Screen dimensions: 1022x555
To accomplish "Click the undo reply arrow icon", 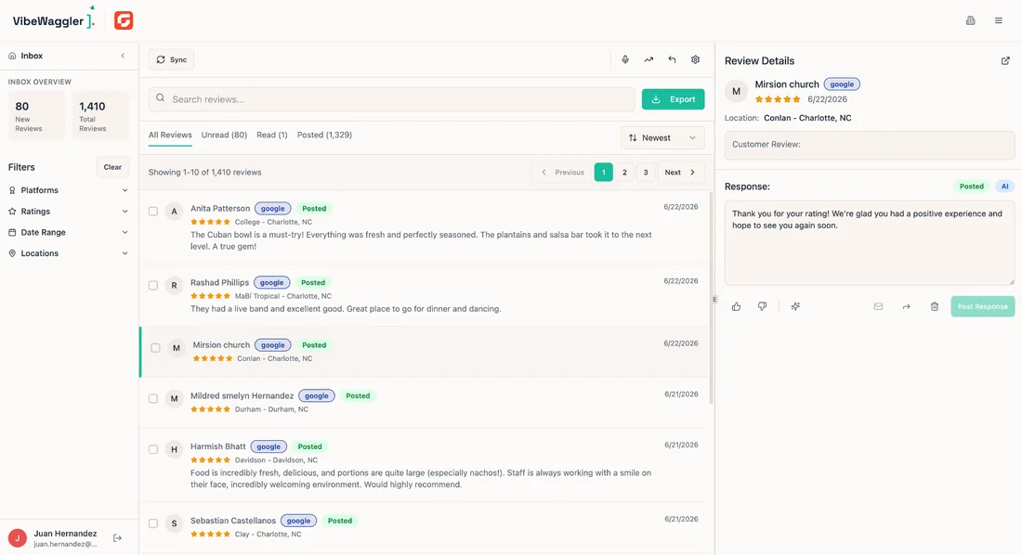I will (672, 59).
